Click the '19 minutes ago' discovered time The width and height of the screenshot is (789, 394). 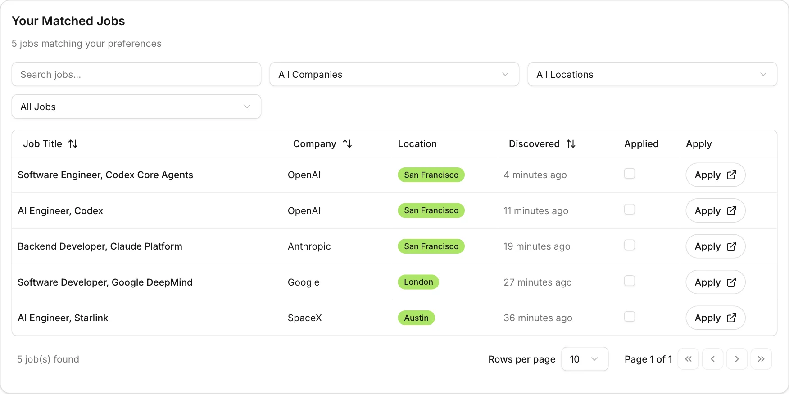tap(537, 246)
